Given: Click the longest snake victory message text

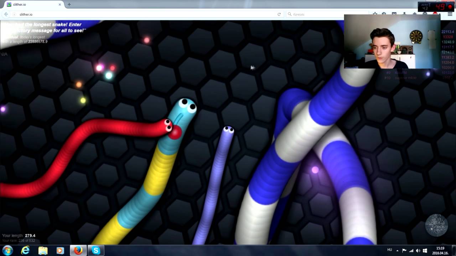Looking at the screenshot, I should 44,27.
